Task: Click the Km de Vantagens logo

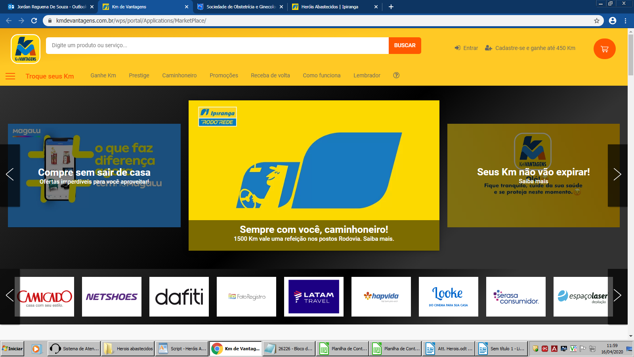Action: point(26,49)
